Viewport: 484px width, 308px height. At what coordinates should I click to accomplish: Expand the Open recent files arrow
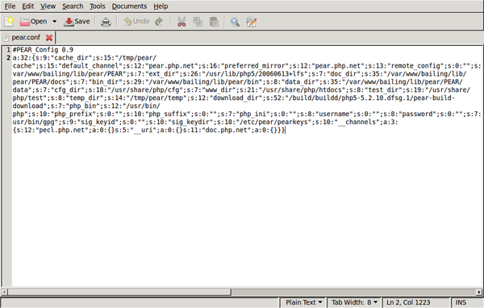(54, 22)
